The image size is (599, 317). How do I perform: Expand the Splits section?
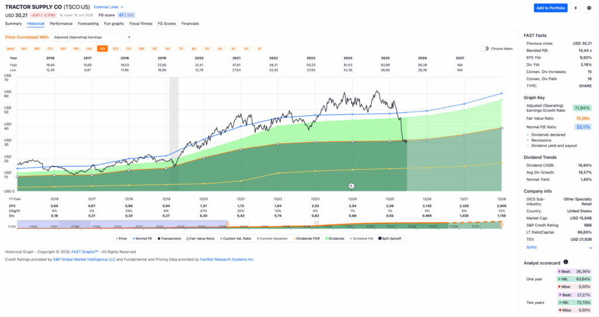click(x=559, y=247)
